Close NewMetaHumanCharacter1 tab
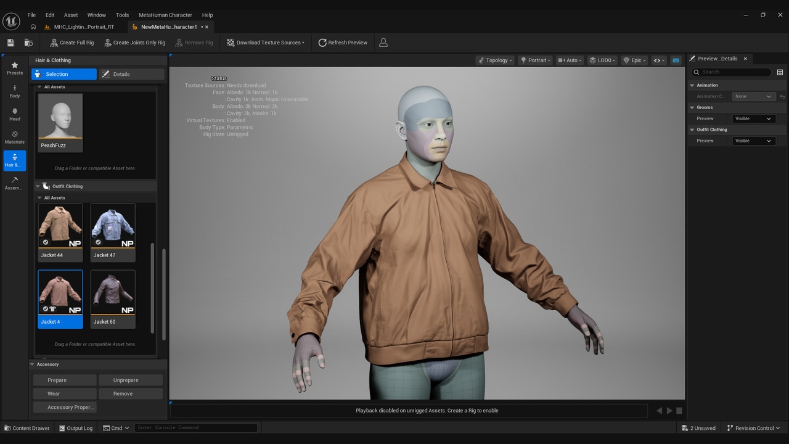789x444 pixels. (x=206, y=27)
